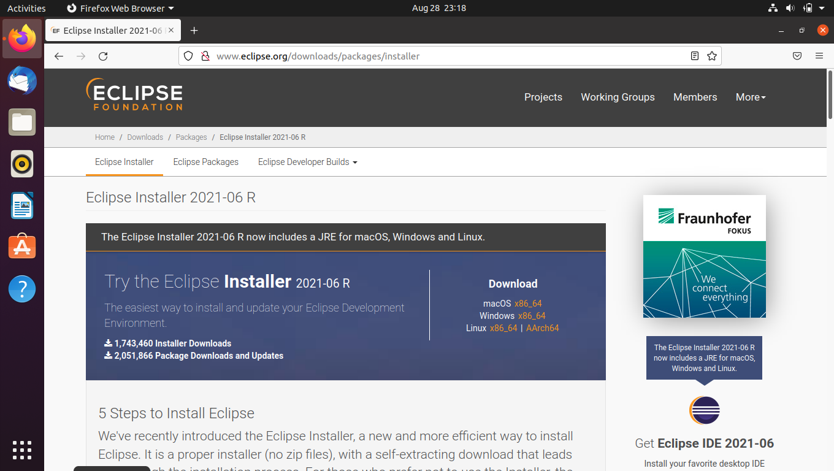Toggle reader view for the page
The height and width of the screenshot is (471, 834).
click(x=694, y=56)
